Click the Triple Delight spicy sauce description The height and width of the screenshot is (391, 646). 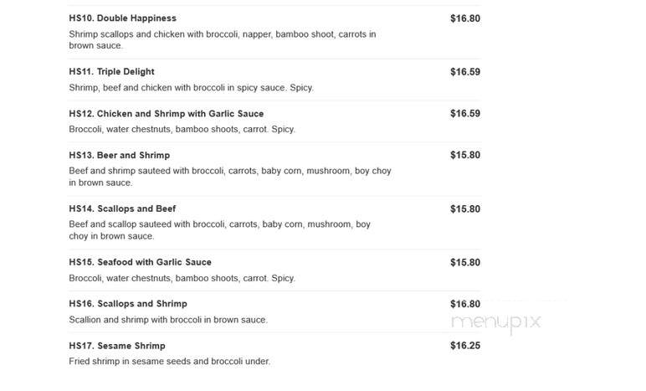[191, 88]
